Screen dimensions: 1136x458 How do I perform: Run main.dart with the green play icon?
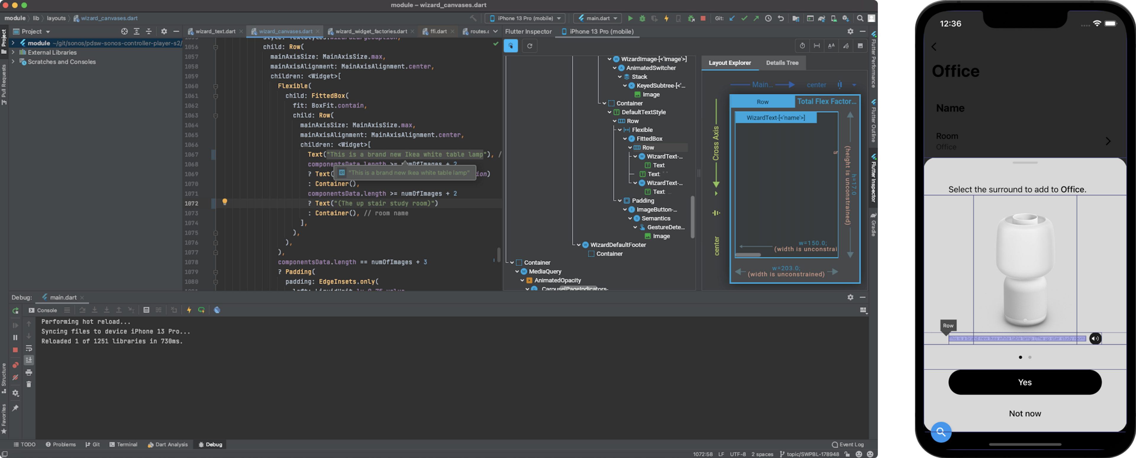(630, 18)
